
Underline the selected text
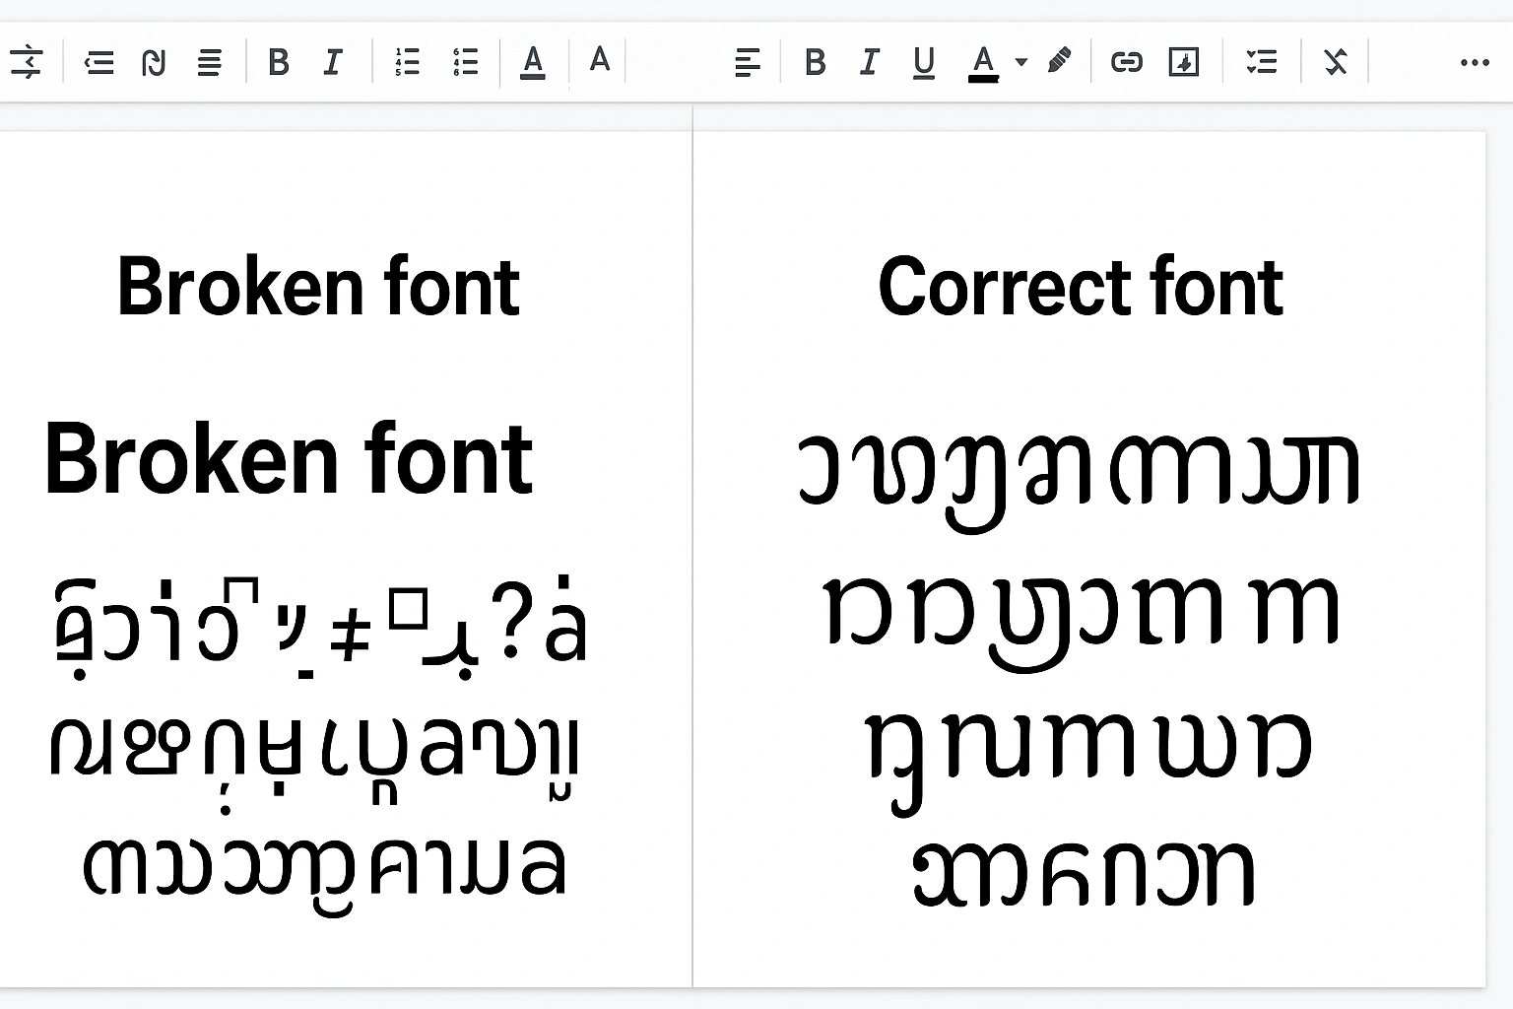(x=923, y=63)
